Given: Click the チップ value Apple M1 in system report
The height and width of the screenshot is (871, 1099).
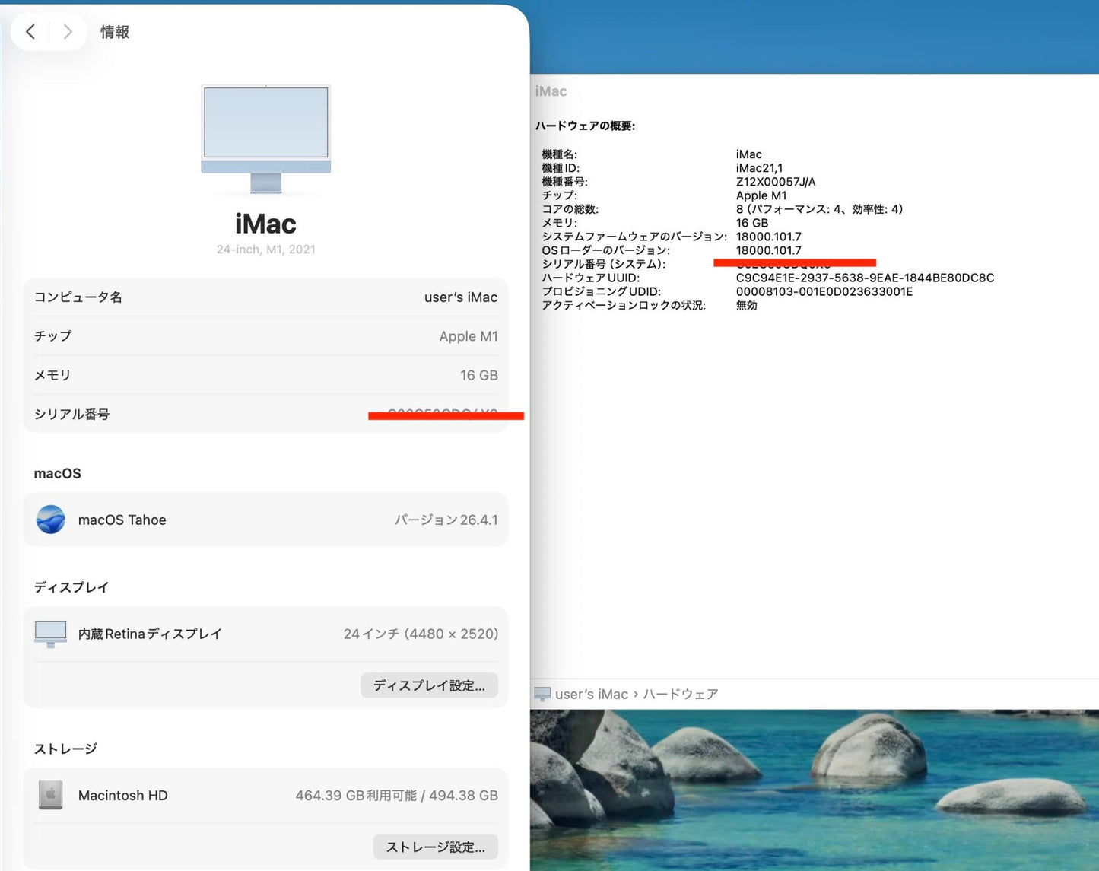Looking at the screenshot, I should 761,195.
